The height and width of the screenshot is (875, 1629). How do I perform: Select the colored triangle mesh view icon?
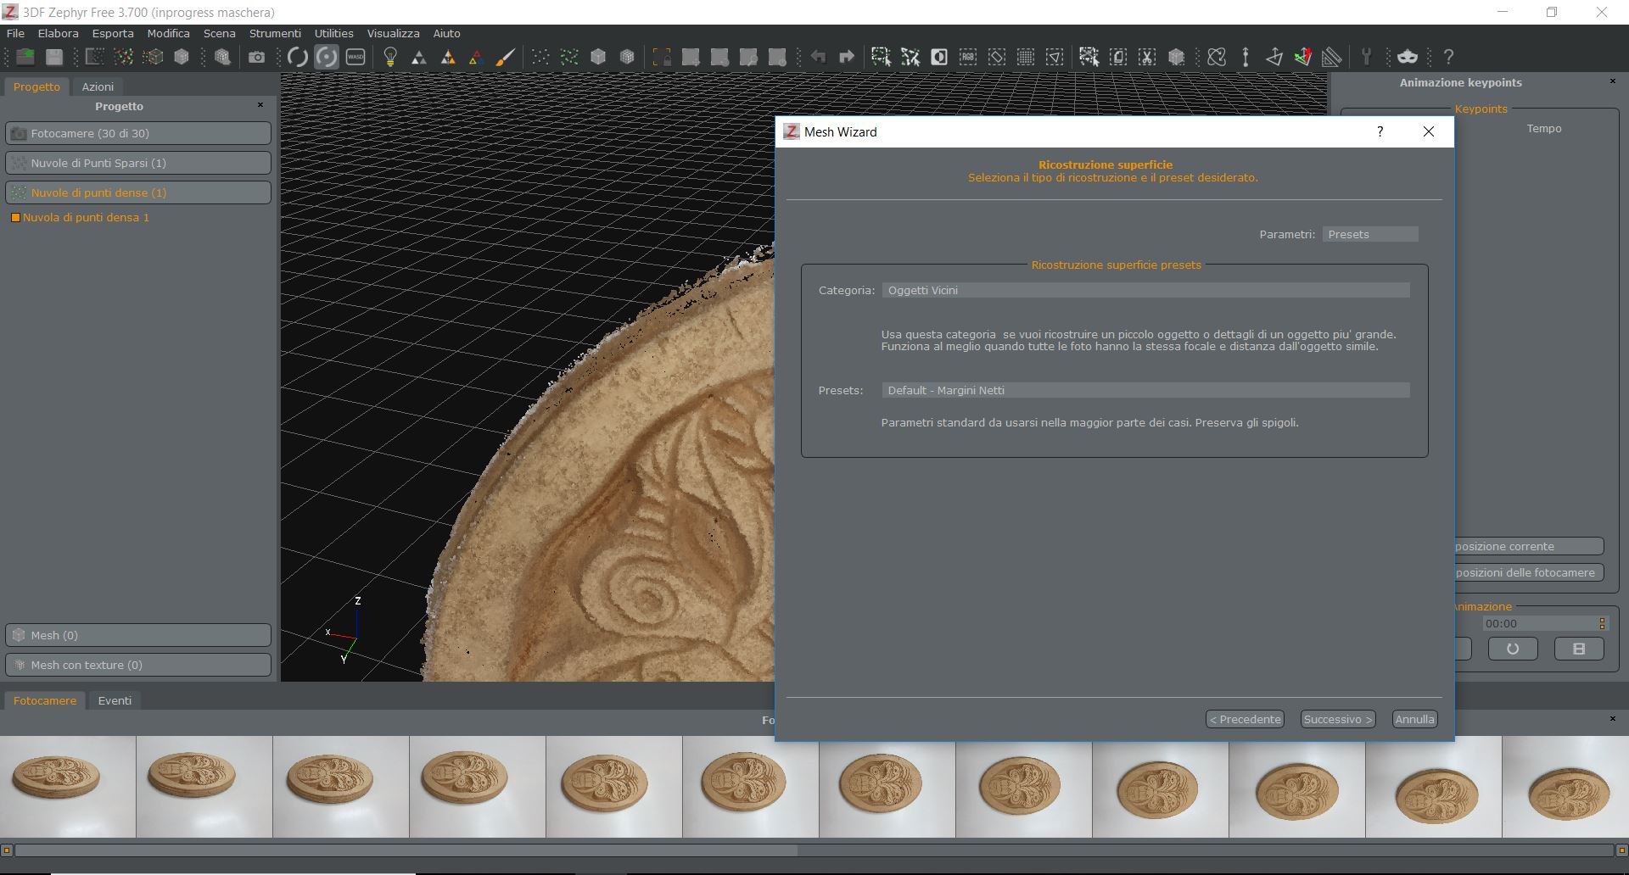pyautogui.click(x=476, y=57)
